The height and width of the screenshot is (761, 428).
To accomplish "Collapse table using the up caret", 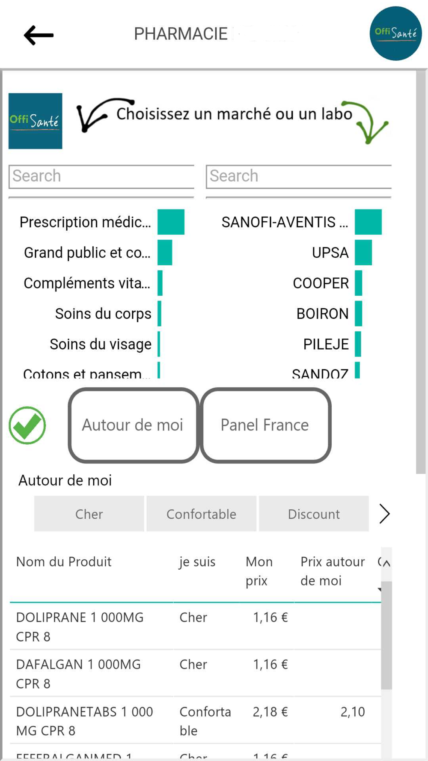I will coord(386,563).
